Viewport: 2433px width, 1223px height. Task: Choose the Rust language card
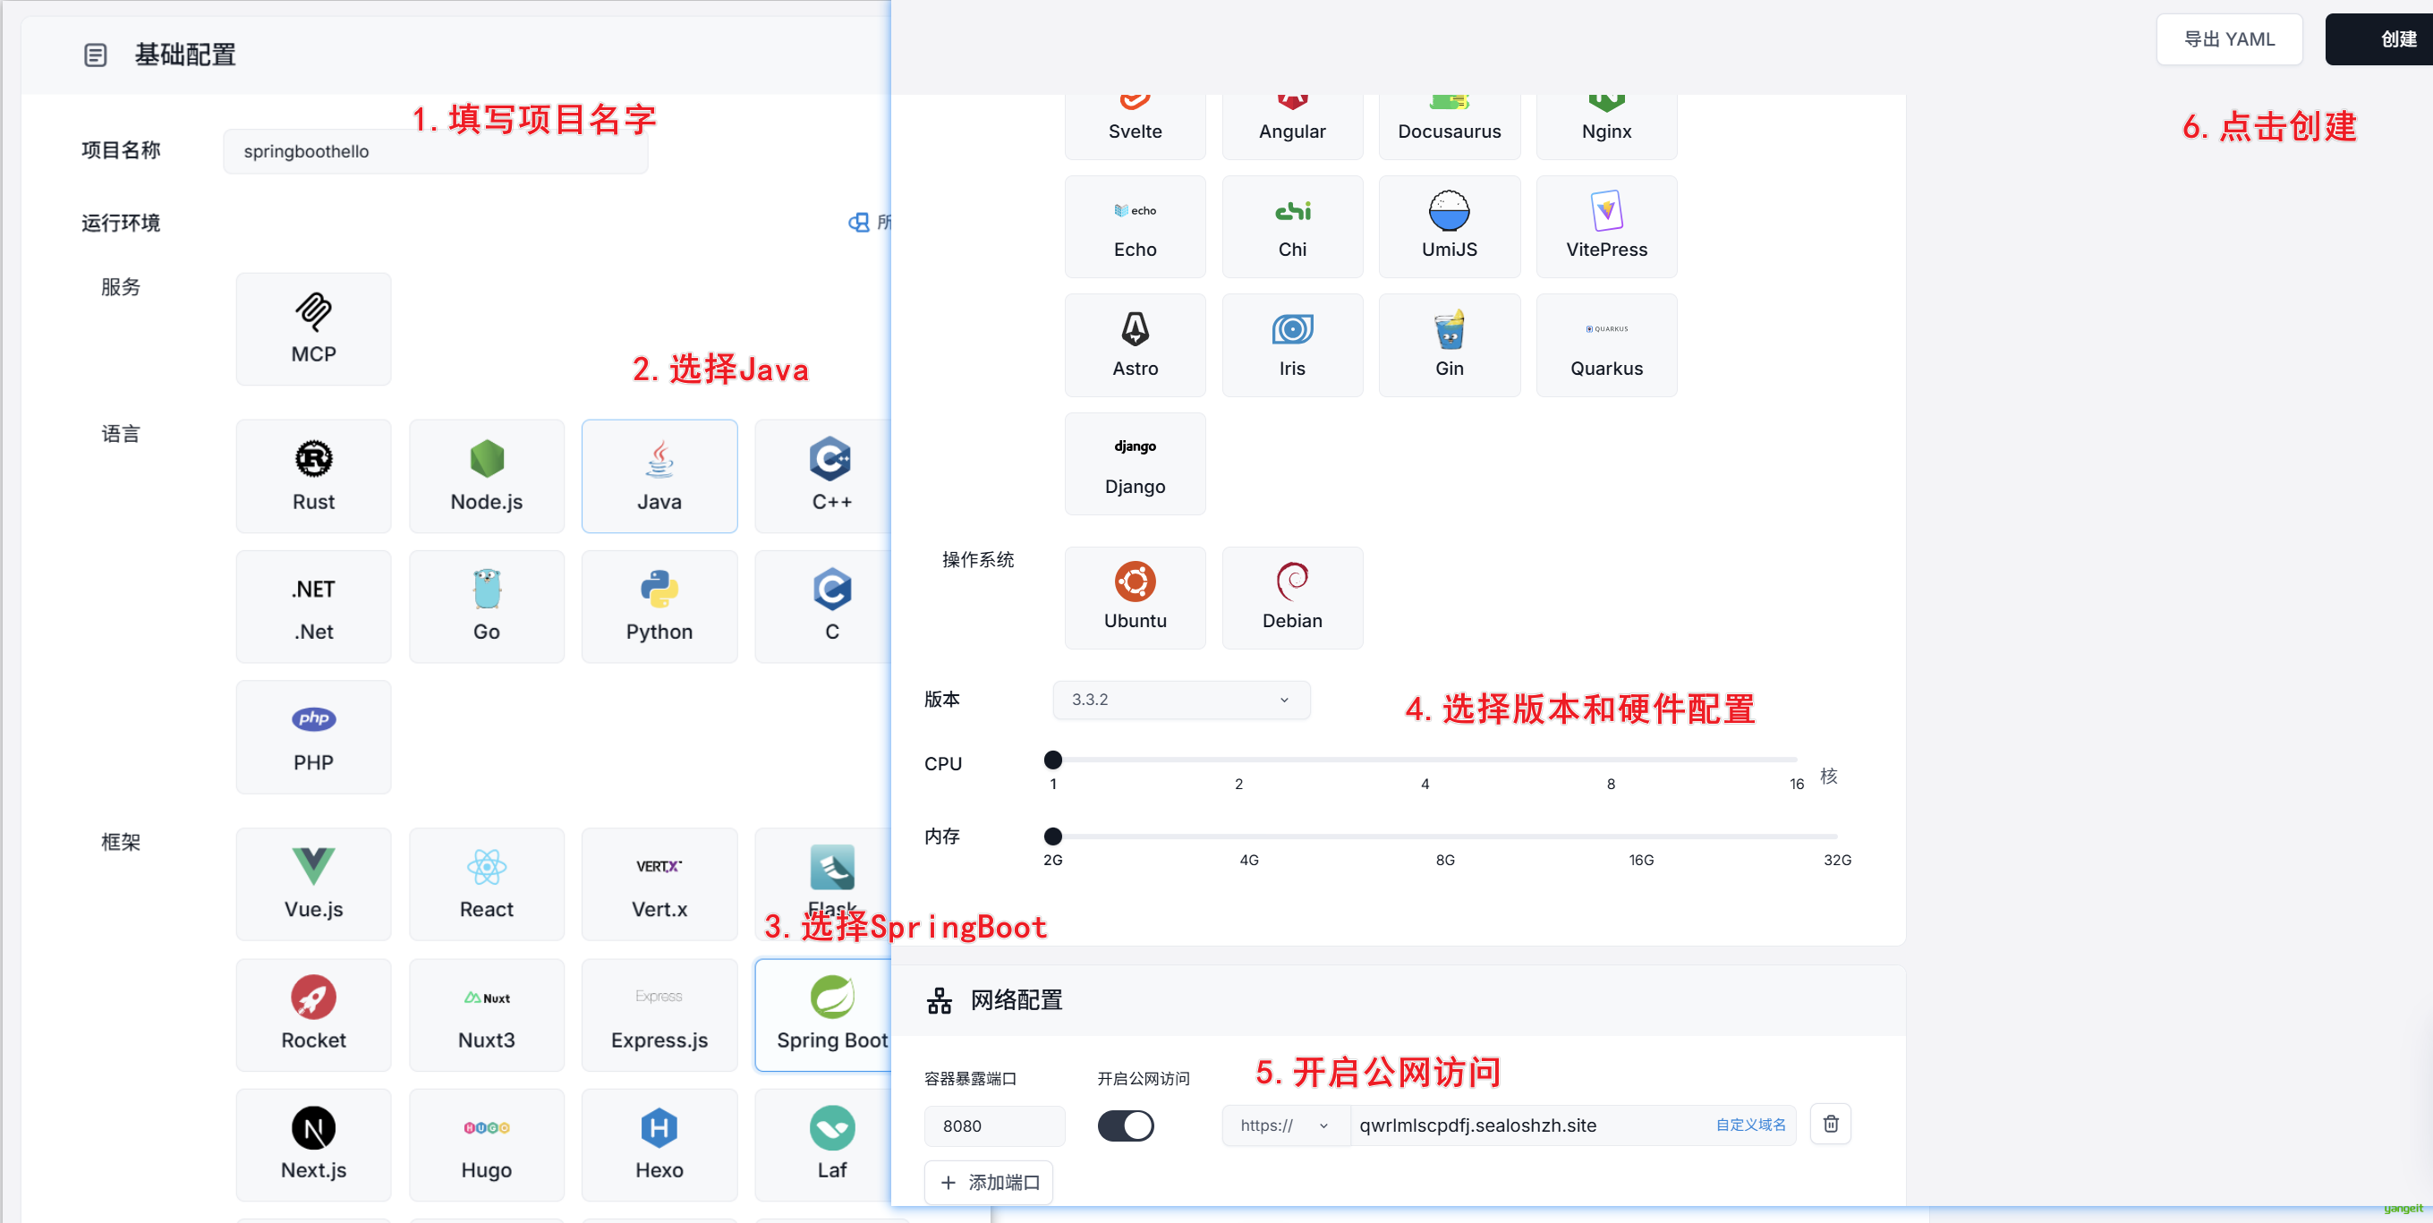tap(313, 476)
